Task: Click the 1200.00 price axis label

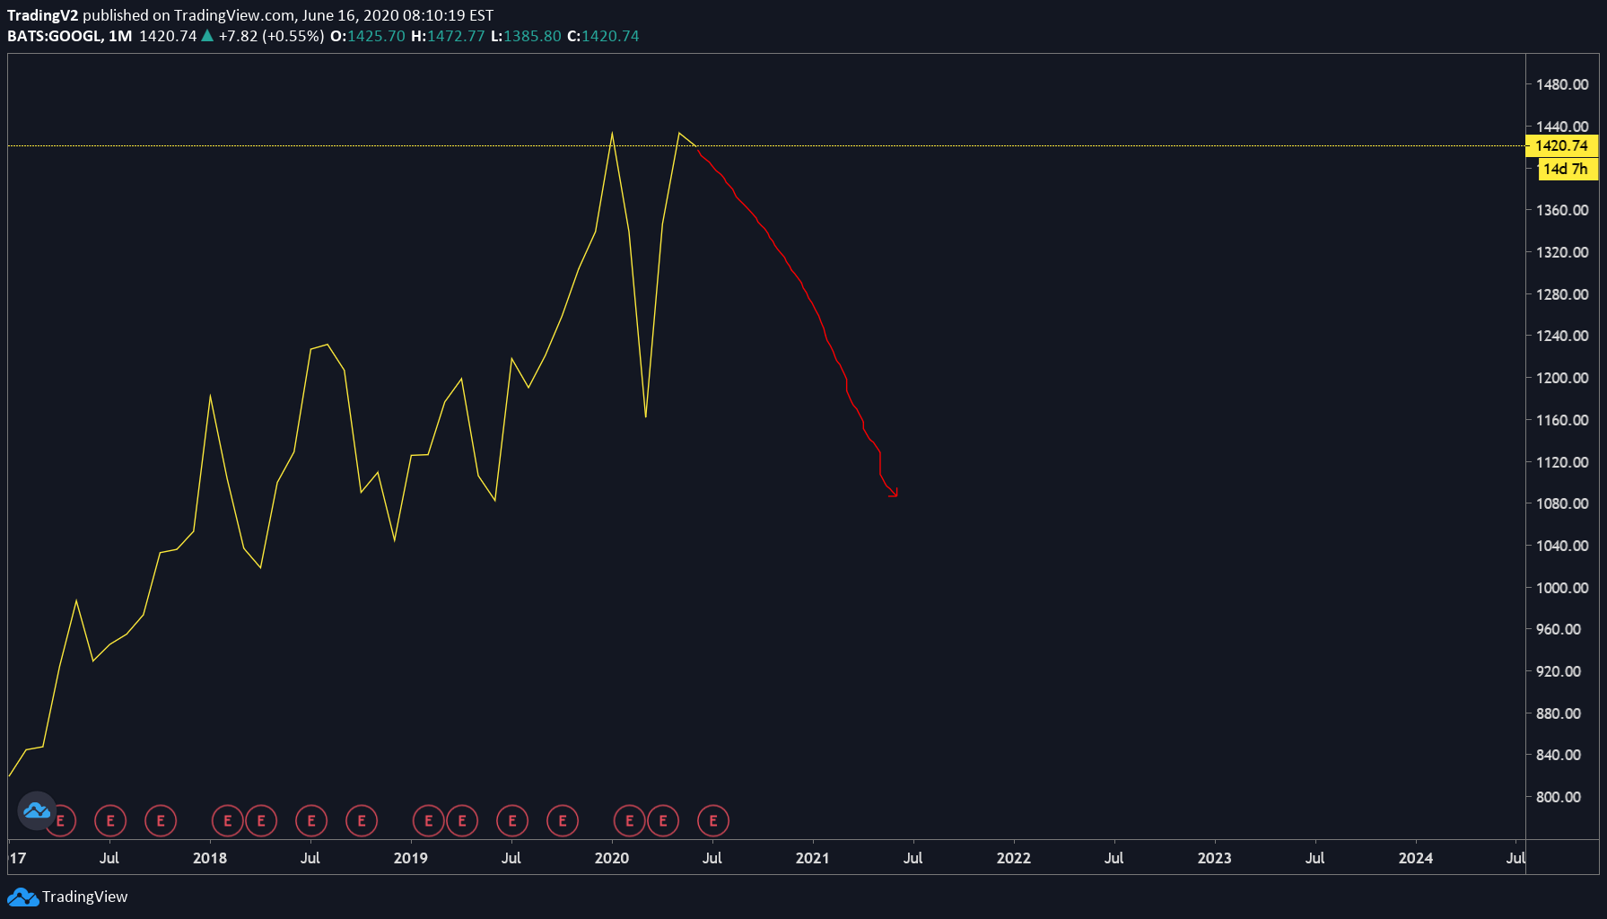Action: 1562,378
